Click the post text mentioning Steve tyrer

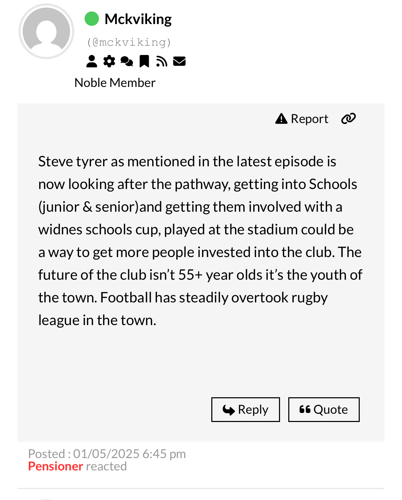pos(200,241)
